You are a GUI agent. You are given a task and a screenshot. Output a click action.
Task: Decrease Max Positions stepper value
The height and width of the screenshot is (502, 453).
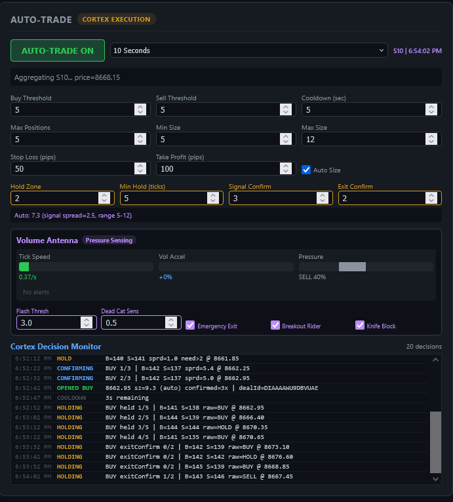(140, 142)
